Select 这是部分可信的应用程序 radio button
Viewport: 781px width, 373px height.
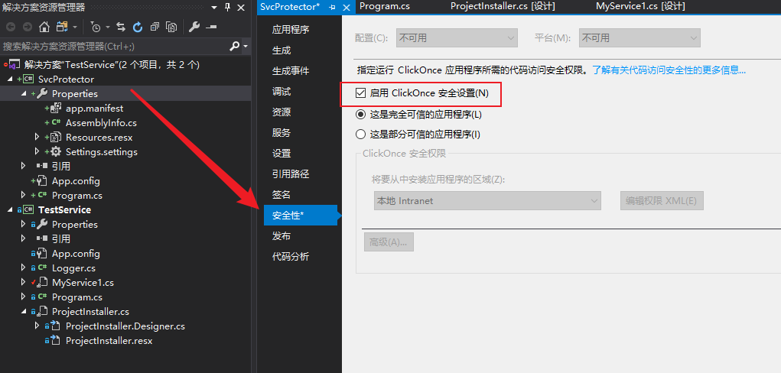(x=361, y=135)
